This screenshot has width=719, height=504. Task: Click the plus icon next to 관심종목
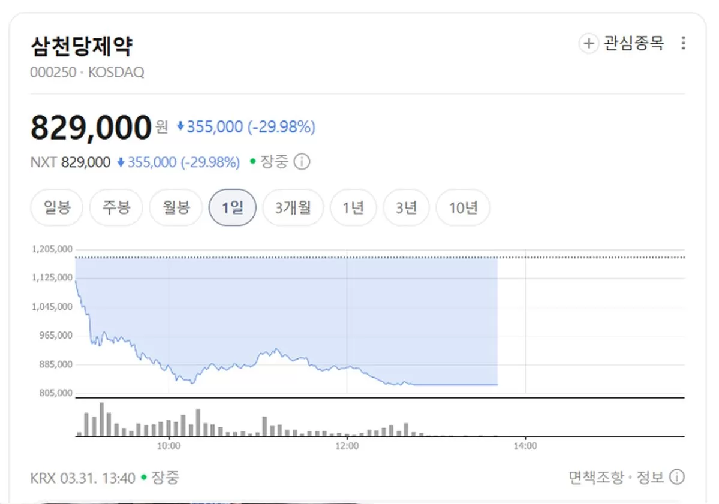tap(588, 43)
